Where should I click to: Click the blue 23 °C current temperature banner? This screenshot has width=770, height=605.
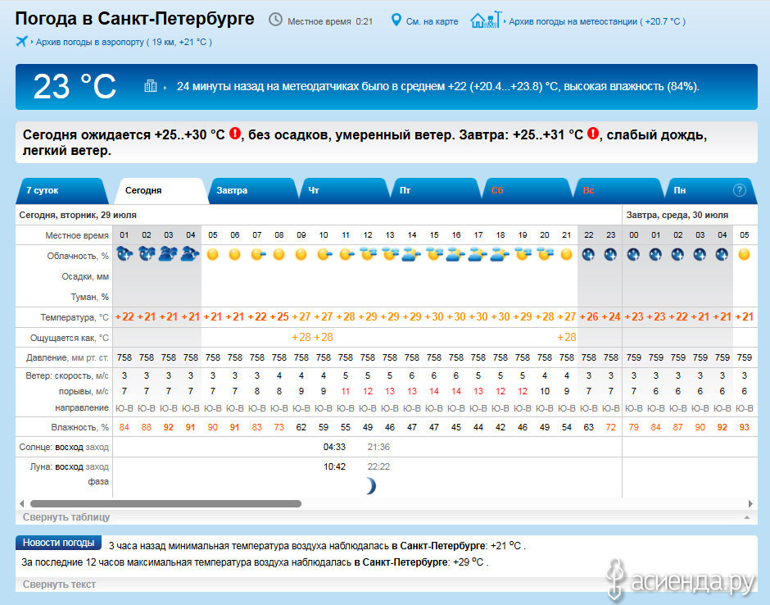click(x=386, y=87)
